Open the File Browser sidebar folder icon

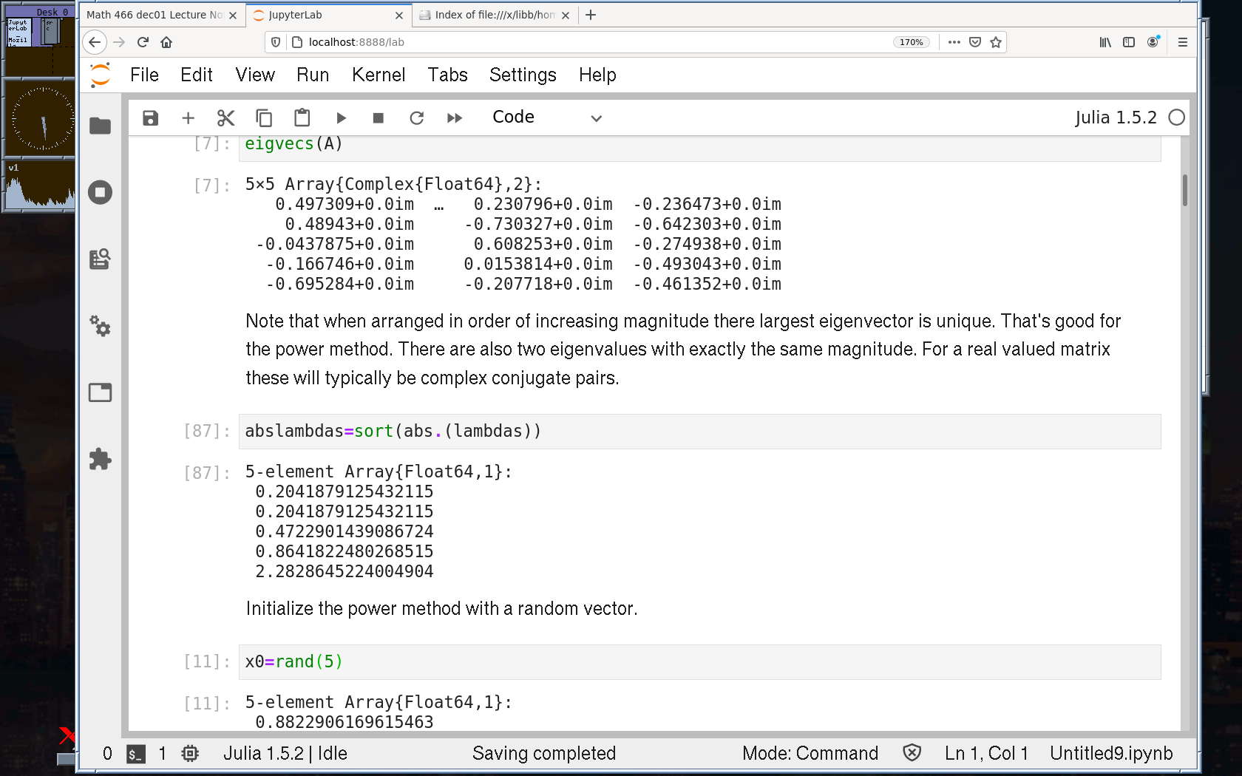[x=100, y=126]
